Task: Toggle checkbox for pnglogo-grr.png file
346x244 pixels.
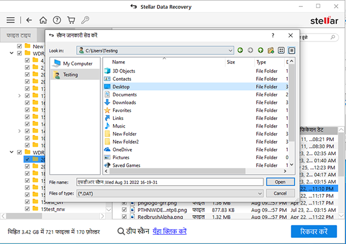Action: pyautogui.click(x=124, y=202)
